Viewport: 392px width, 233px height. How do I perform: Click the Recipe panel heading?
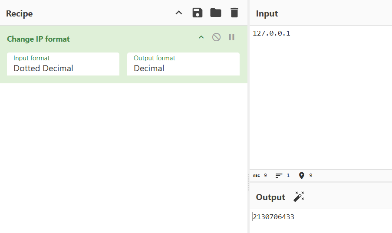point(20,13)
